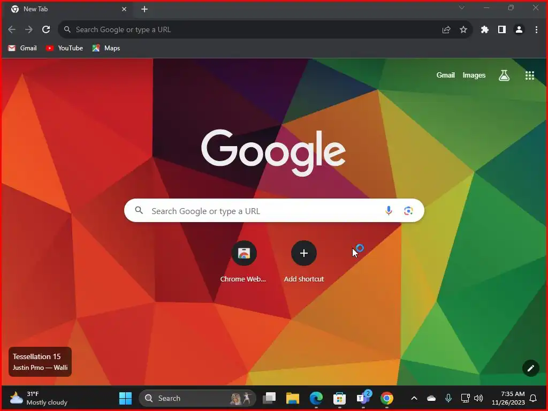The image size is (548, 411).
Task: Open Maps bookmark
Action: coord(106,48)
